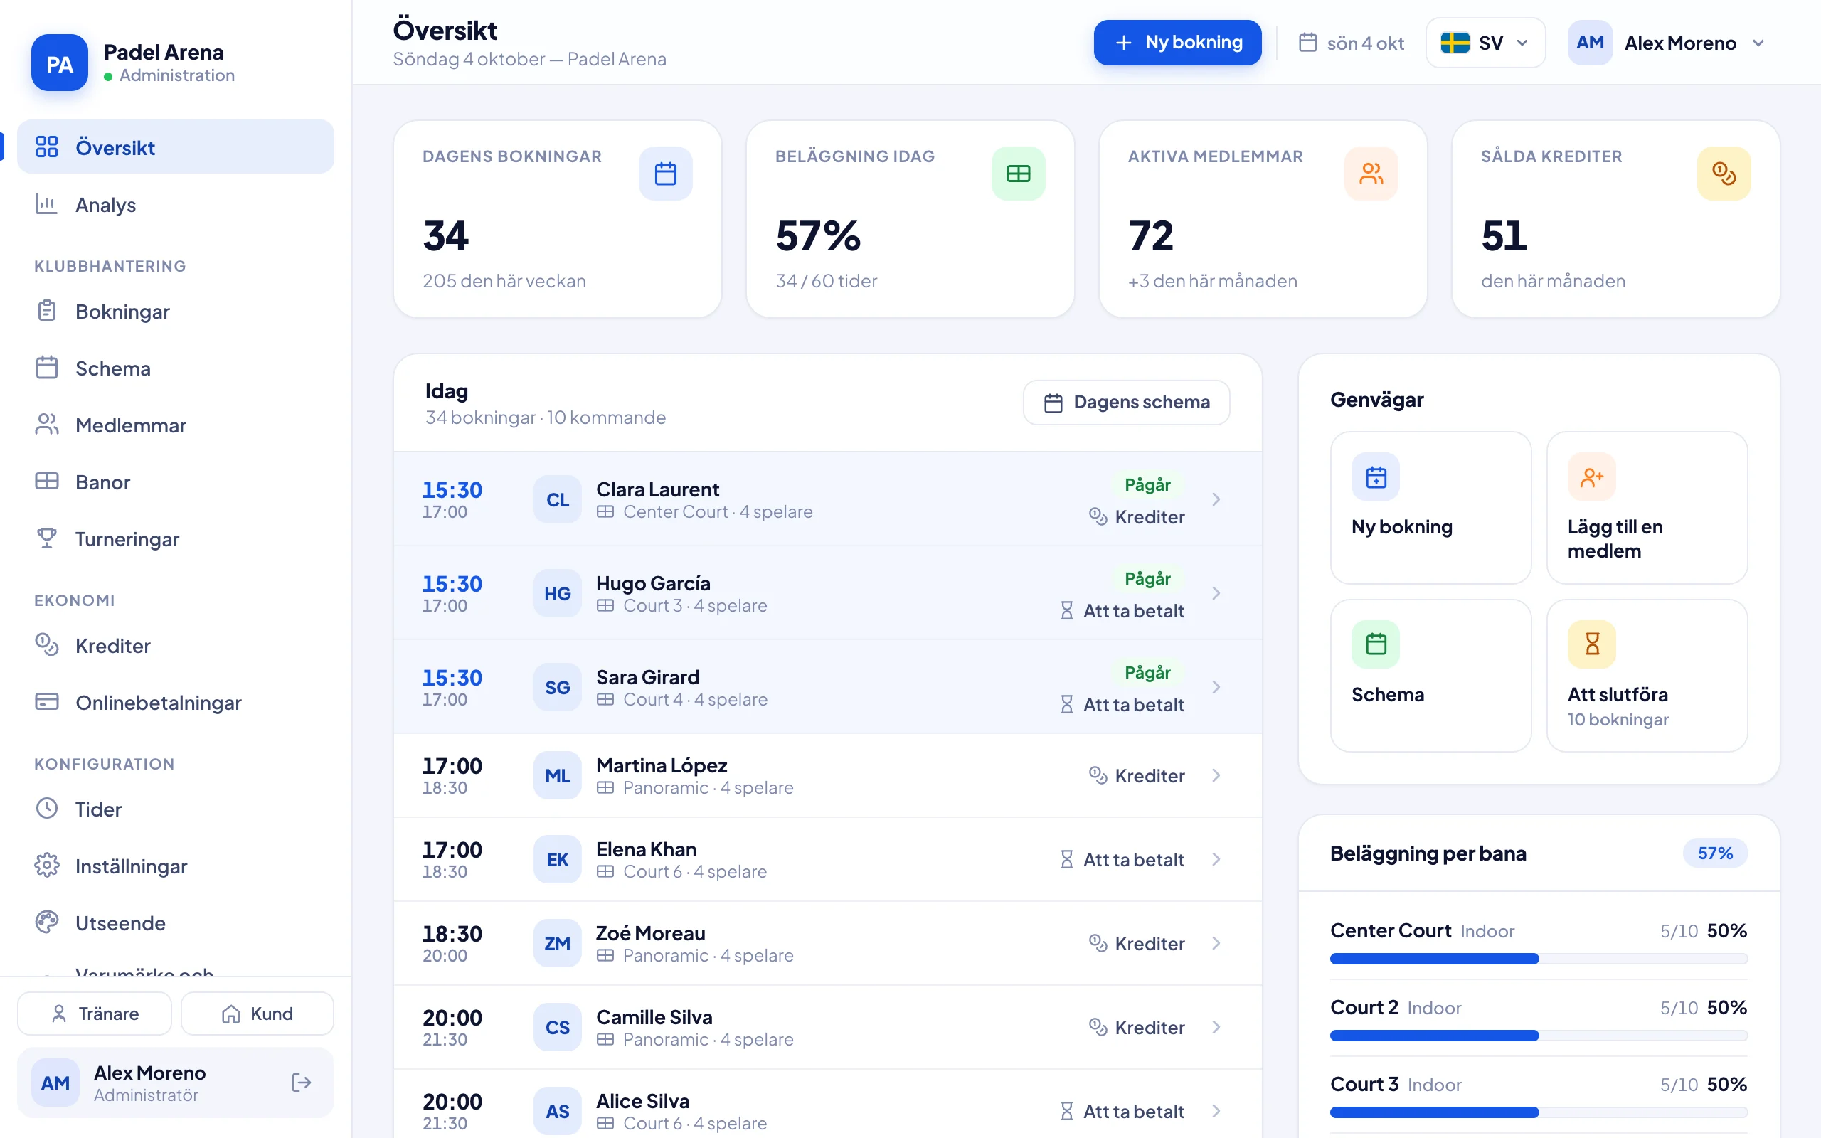
Task: Click the add-user icon in Lägg till en medlem
Action: click(1591, 477)
